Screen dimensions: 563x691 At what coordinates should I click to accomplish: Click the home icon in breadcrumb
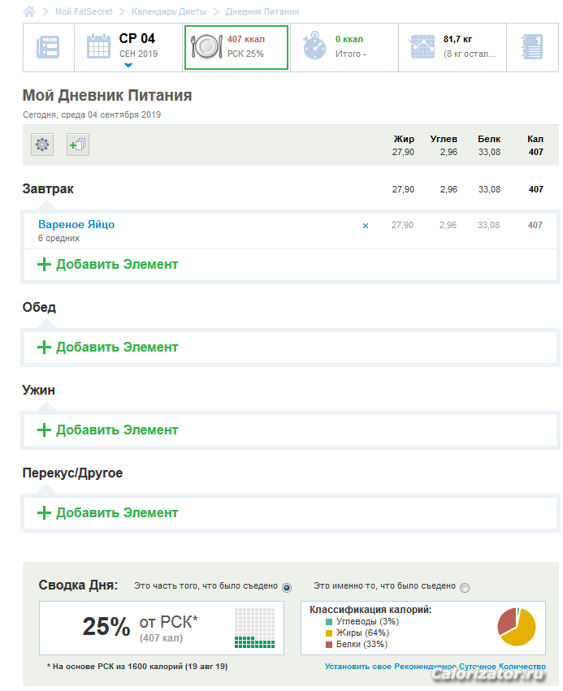[29, 11]
